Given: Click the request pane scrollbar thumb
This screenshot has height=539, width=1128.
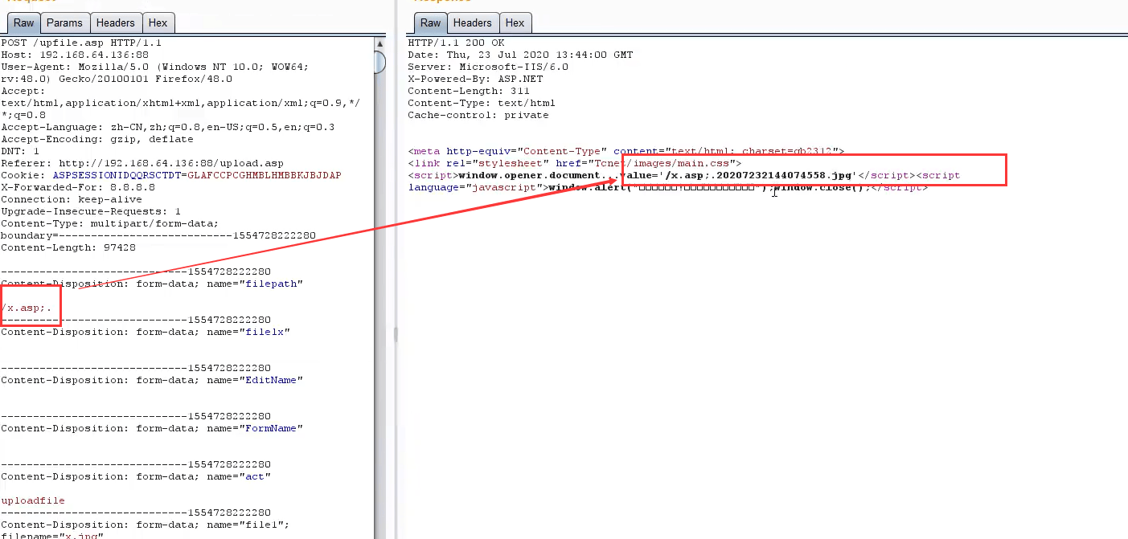Looking at the screenshot, I should click(379, 61).
